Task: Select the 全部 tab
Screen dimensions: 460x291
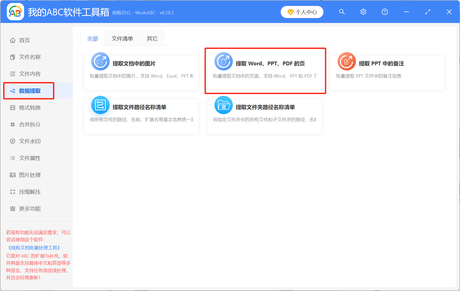Action: (x=93, y=38)
